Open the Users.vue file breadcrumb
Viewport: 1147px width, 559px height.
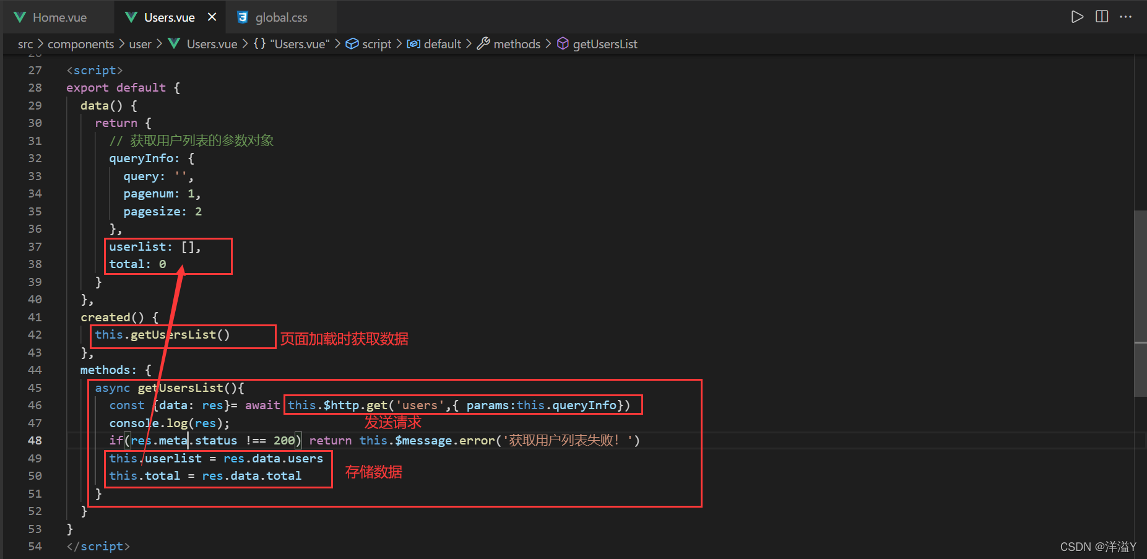pos(212,44)
